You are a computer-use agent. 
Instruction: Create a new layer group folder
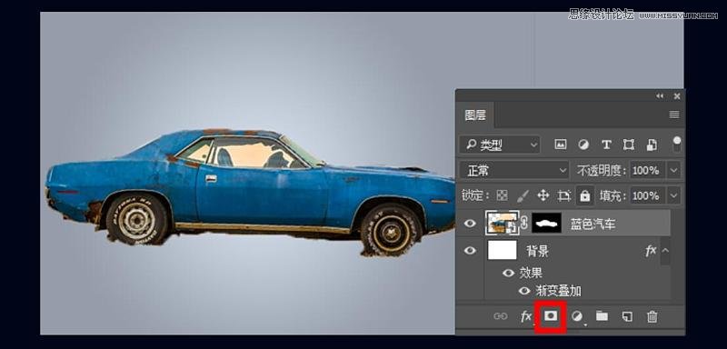[602, 316]
